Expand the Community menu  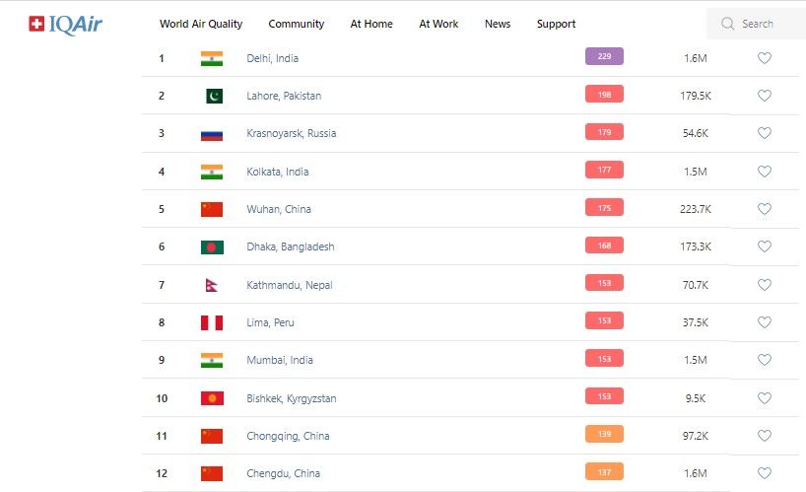coord(296,24)
